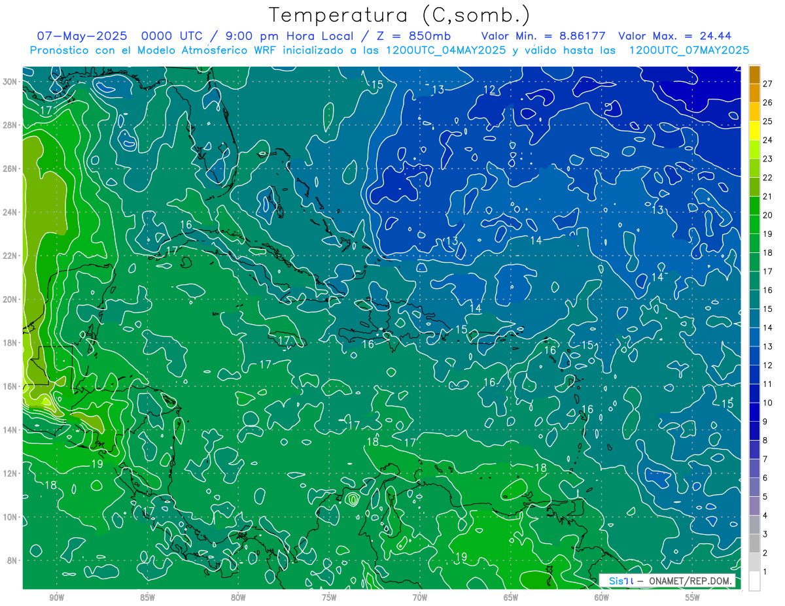Image resolution: width=785 pixels, height=606 pixels.
Task: Click the 16N latitude label
Action: pyautogui.click(x=10, y=386)
